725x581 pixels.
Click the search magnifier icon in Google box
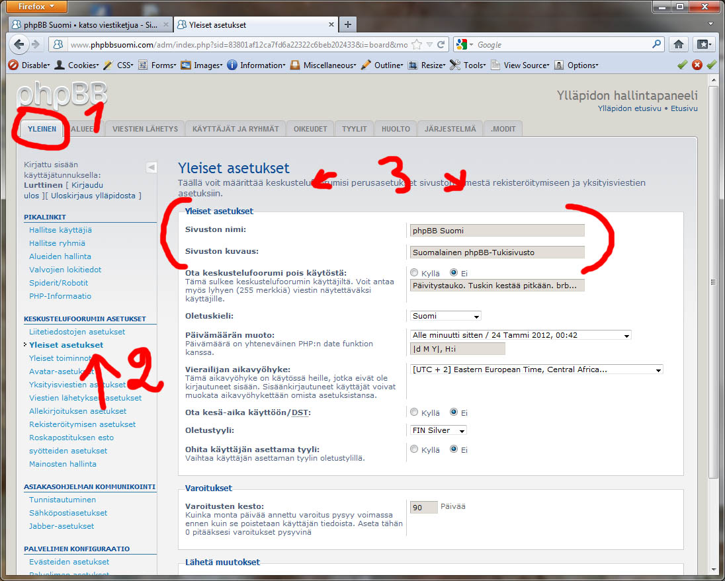click(x=656, y=44)
